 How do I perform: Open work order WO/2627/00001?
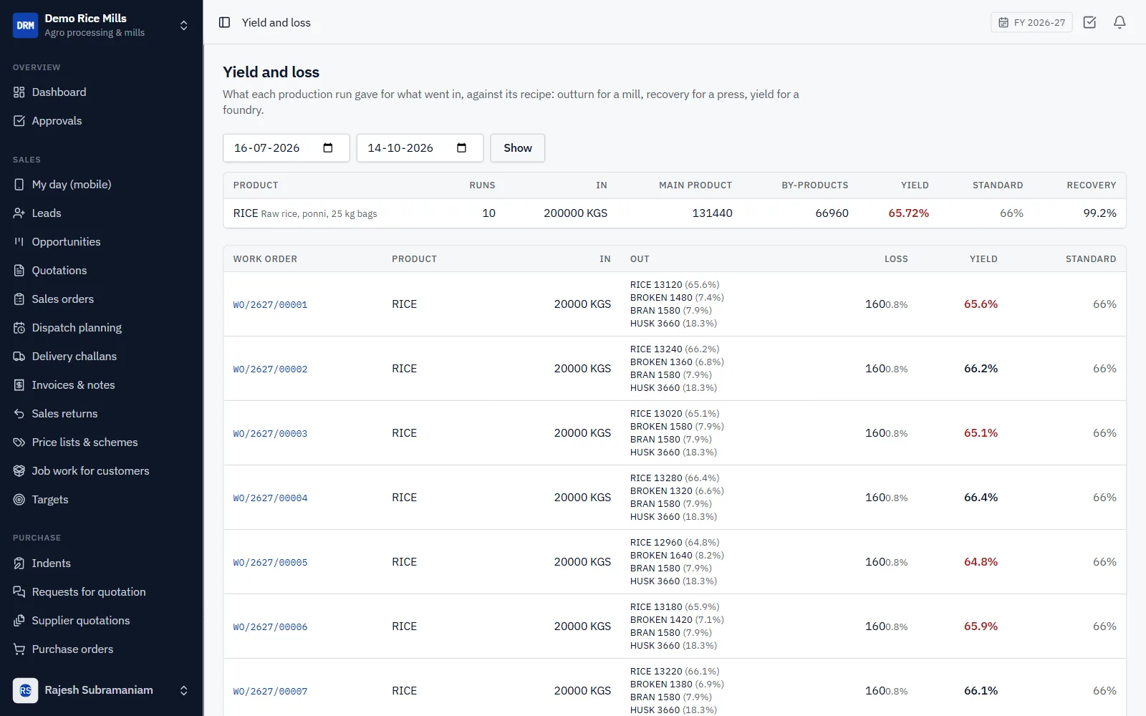pyautogui.click(x=270, y=305)
